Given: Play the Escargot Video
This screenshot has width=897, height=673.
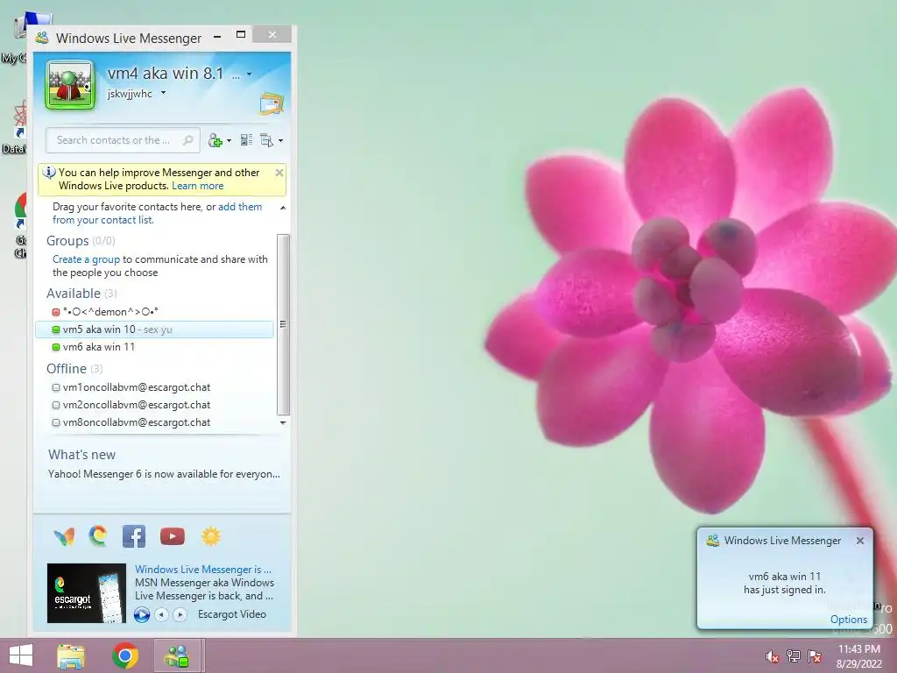Looking at the screenshot, I should coord(142,614).
